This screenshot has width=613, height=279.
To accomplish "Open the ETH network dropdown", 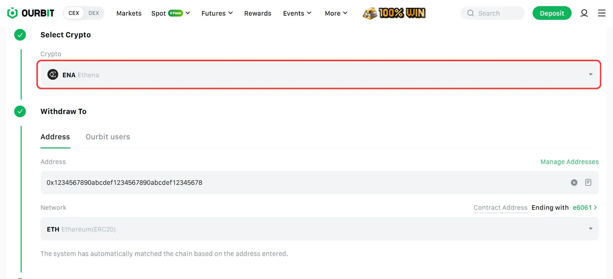I will coord(590,229).
